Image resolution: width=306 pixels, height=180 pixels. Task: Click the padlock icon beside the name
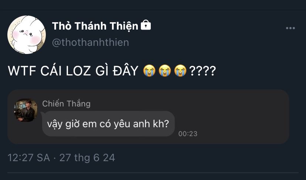(x=146, y=25)
